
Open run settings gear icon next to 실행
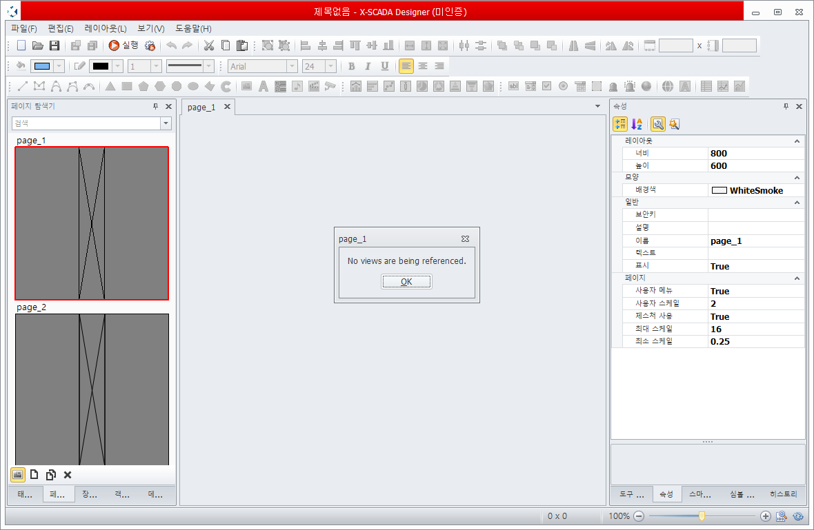pyautogui.click(x=150, y=45)
